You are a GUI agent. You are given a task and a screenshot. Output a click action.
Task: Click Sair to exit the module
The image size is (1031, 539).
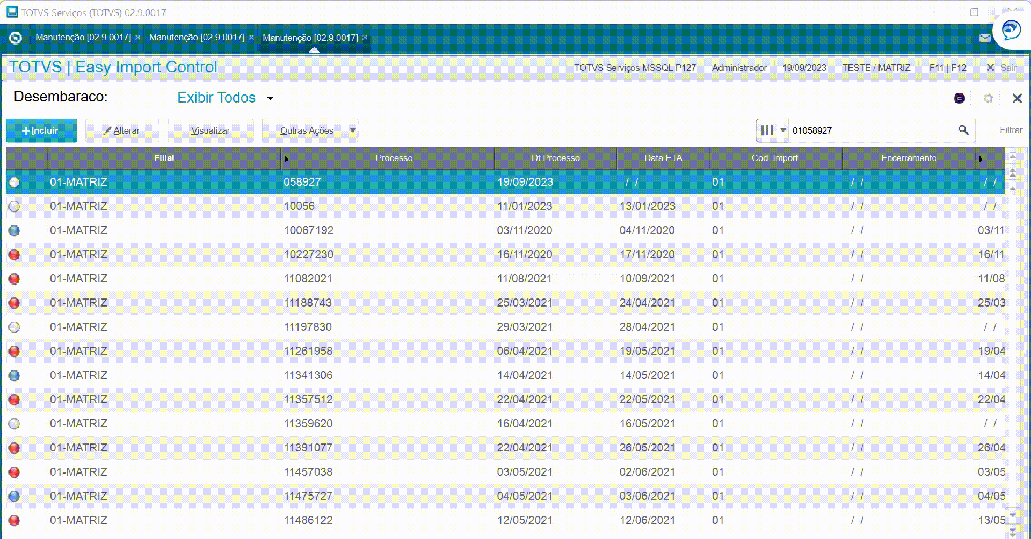pyautogui.click(x=1002, y=68)
